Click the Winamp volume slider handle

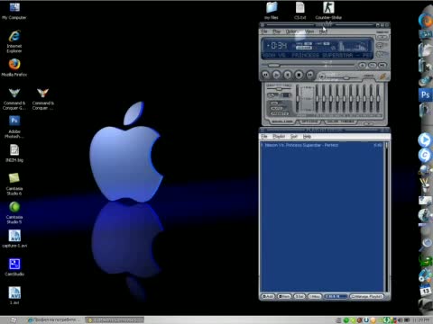[x=345, y=77]
